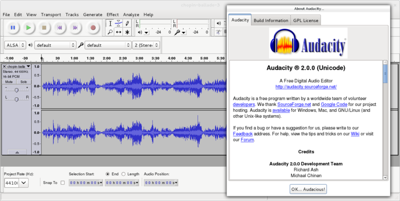
Task: Open the Analyze menu
Action: [x=131, y=14]
